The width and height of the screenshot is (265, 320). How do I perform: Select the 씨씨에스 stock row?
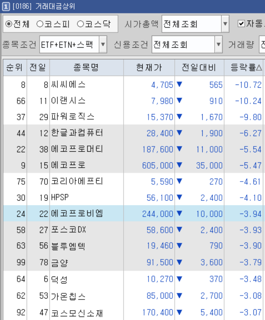coord(133,85)
